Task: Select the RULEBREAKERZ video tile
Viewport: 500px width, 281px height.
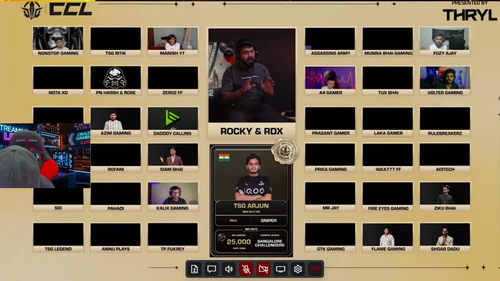Action: click(x=445, y=121)
